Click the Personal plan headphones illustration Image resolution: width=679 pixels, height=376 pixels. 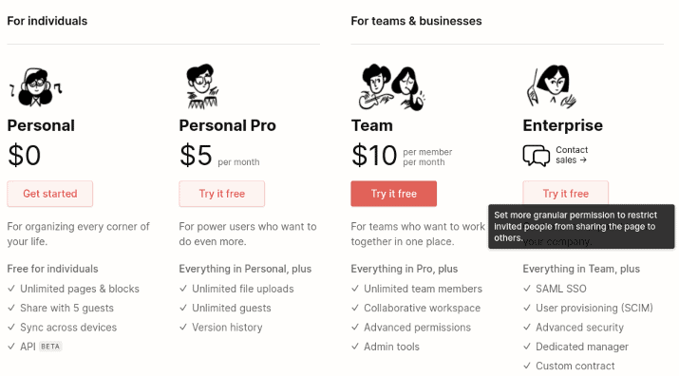(36, 87)
